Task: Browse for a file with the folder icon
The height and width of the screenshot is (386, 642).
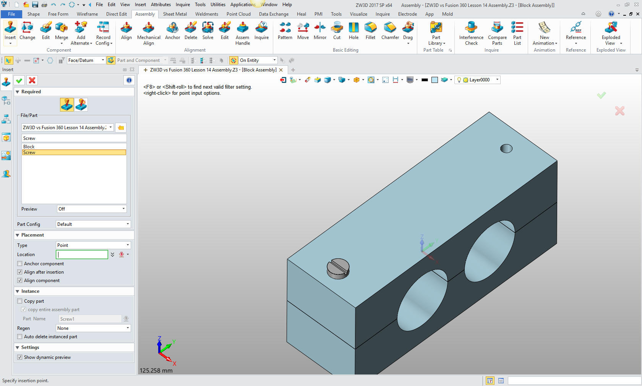Action: (x=121, y=128)
